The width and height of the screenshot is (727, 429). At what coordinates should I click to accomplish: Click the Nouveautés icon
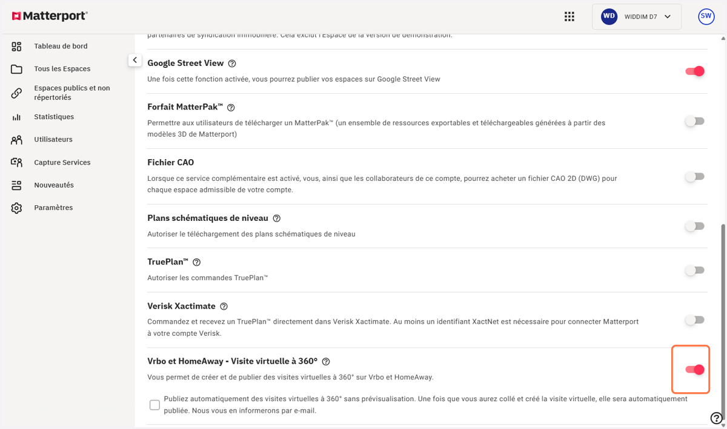click(16, 185)
